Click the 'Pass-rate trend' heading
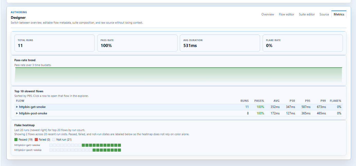Screen dimensions: 356x166 tap(25, 60)
